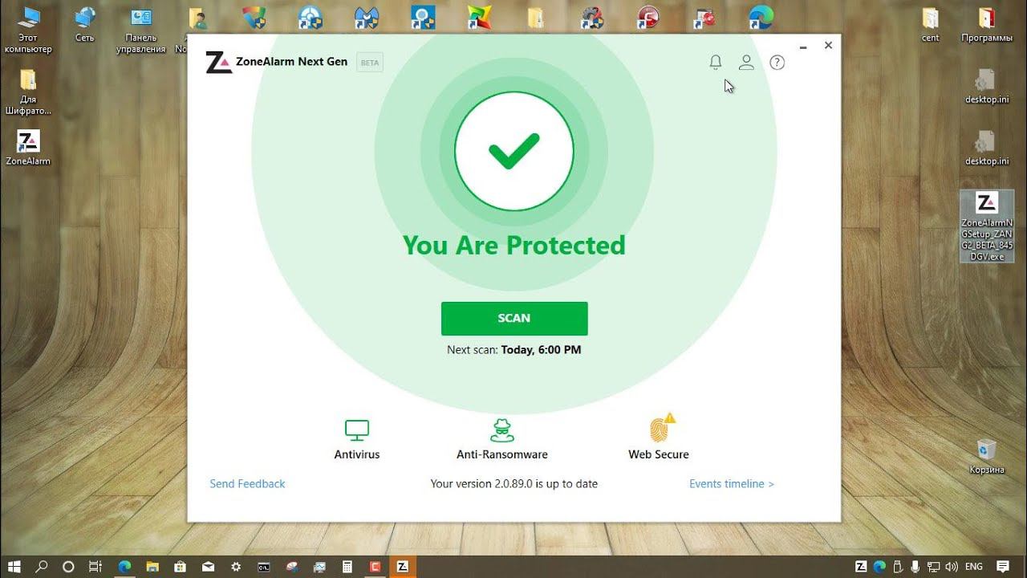Select the 'Программы' folder on desktop
The width and height of the screenshot is (1027, 578).
[x=987, y=24]
